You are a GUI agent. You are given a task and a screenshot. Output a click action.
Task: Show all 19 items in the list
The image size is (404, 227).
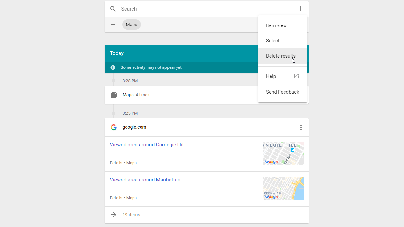[132, 214]
